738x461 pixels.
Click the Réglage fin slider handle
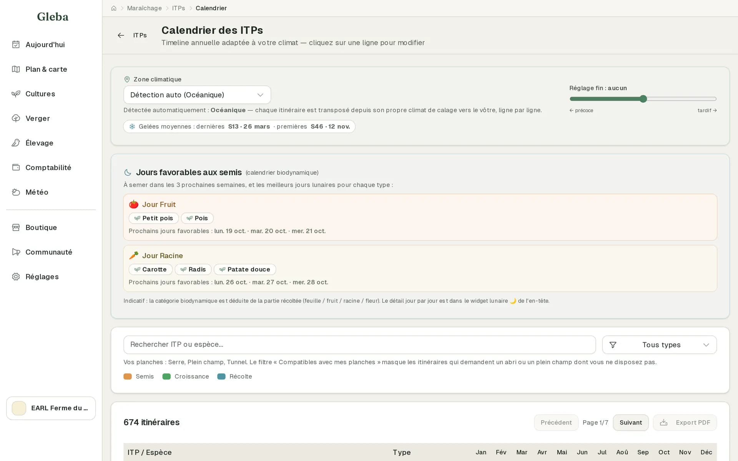coord(643,99)
